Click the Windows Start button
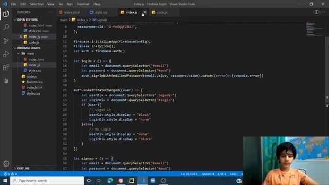329x185 pixels. tap(5, 180)
